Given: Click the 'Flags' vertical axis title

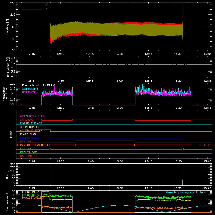Looking at the screenshot, I should [x=11, y=134].
